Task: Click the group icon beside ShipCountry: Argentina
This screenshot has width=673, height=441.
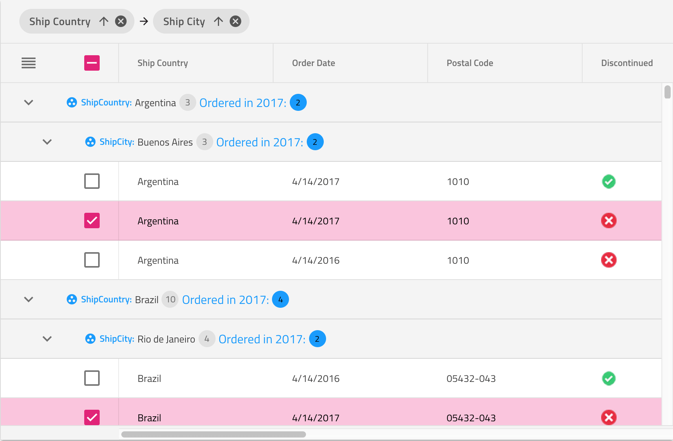Action: click(72, 102)
